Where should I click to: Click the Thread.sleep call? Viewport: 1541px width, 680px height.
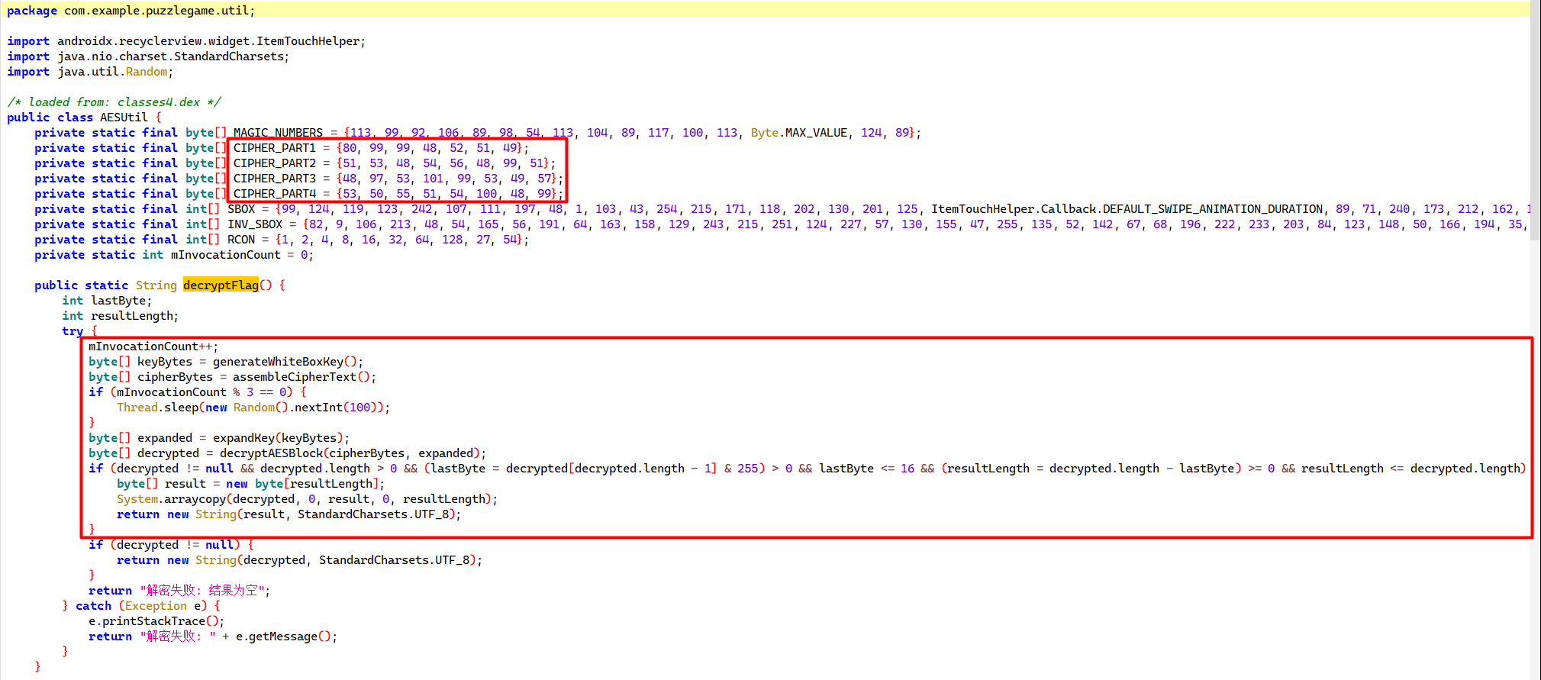(156, 408)
